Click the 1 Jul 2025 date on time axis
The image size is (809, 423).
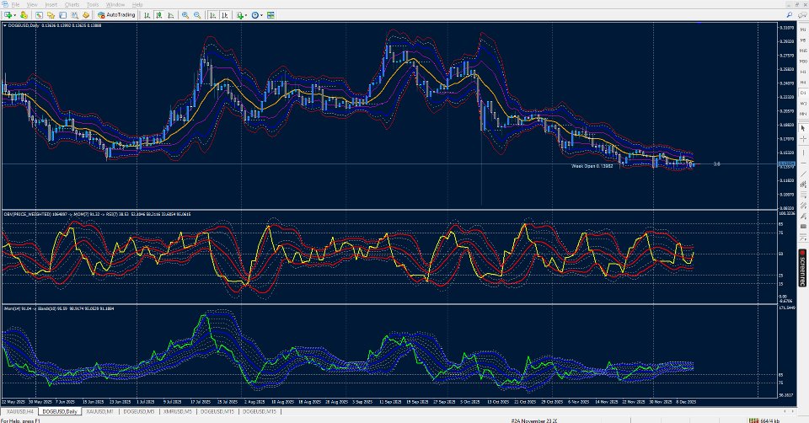(x=145, y=401)
